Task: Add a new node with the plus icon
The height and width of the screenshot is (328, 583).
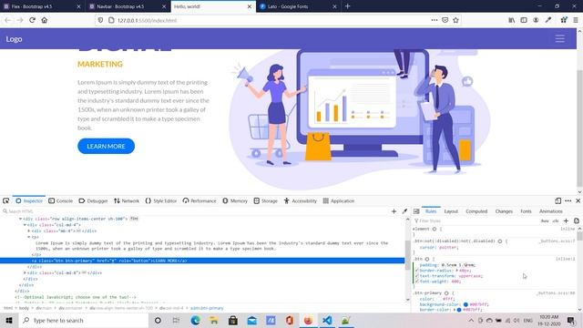Action: pyautogui.click(x=394, y=211)
